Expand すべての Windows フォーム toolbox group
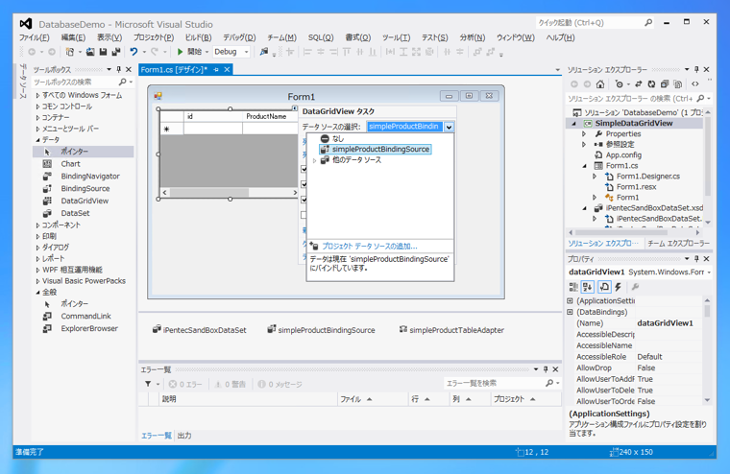The width and height of the screenshot is (730, 474). click(37, 95)
